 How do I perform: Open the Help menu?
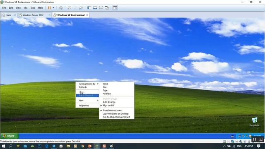(40, 8)
